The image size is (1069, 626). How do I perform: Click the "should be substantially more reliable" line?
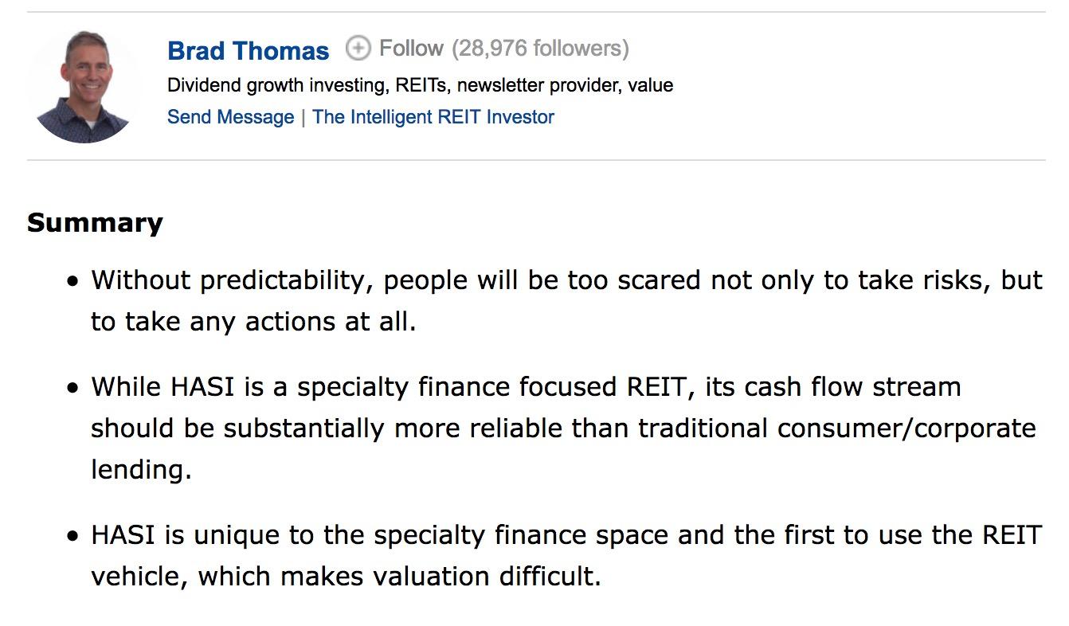tap(562, 428)
